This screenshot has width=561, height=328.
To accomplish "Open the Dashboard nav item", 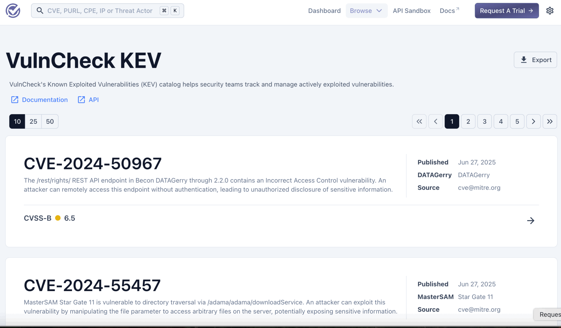I will click(x=324, y=11).
